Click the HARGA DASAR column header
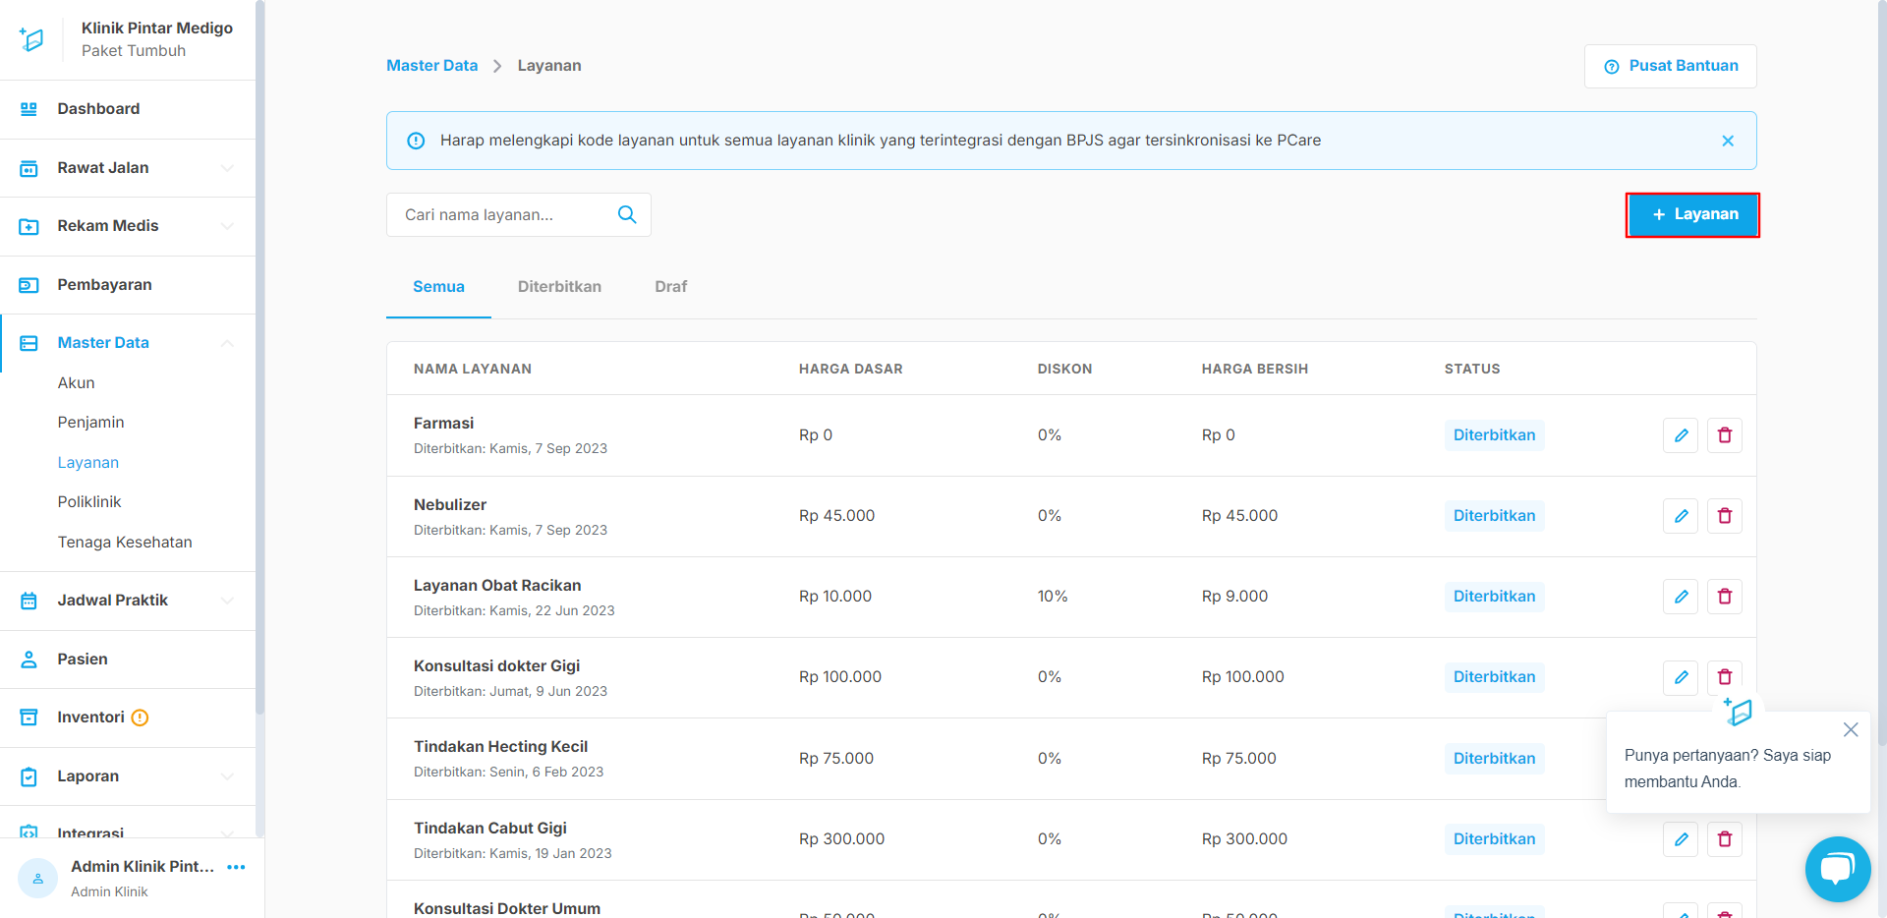The image size is (1887, 918). (850, 370)
